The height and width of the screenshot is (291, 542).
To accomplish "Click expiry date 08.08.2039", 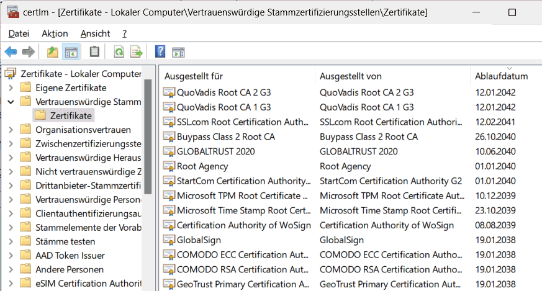I will click(x=495, y=225).
